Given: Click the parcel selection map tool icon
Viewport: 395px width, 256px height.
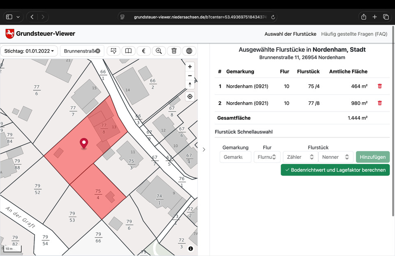Looking at the screenshot, I should point(114,51).
